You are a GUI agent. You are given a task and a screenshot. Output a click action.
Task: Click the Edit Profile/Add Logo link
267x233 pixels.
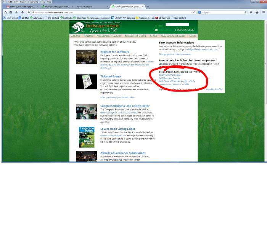(x=170, y=75)
